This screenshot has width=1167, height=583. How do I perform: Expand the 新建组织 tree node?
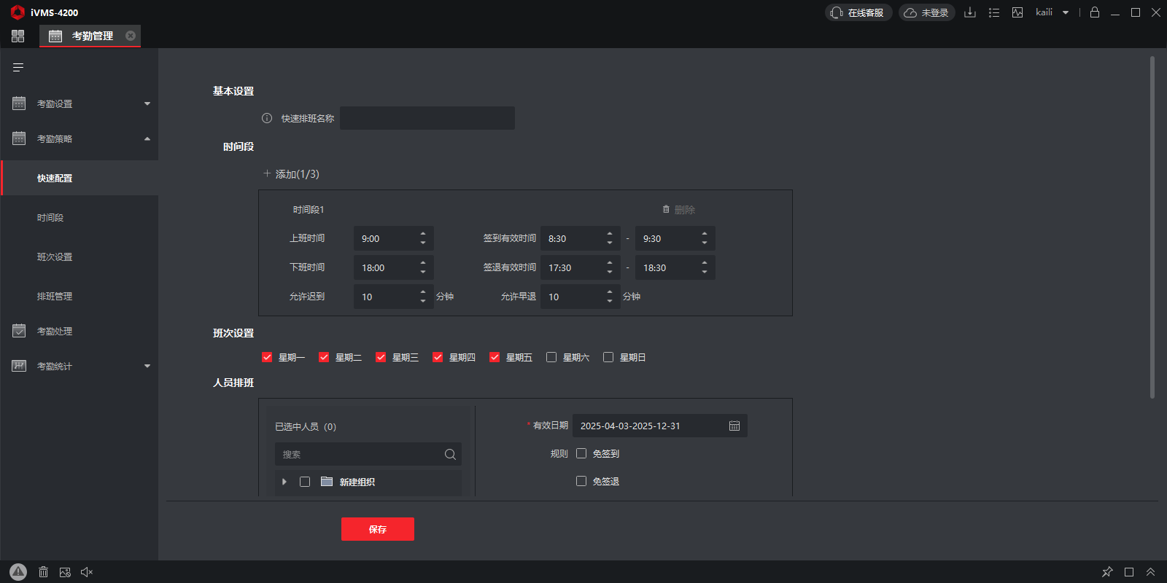point(284,482)
